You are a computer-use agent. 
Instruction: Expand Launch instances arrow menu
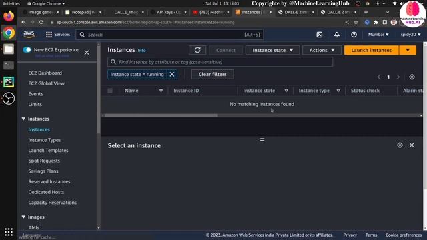point(408,50)
